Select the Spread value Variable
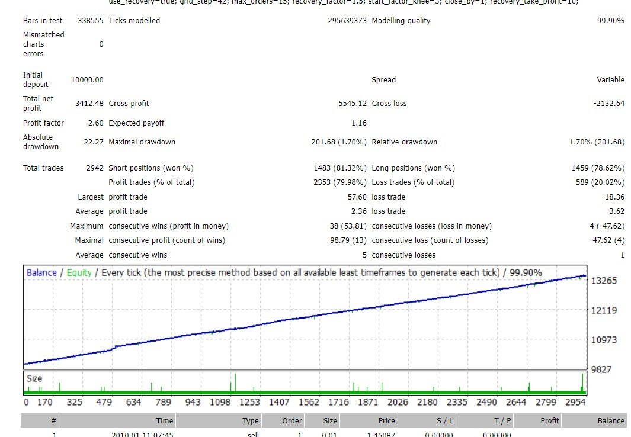This screenshot has height=437, width=631. click(x=610, y=79)
